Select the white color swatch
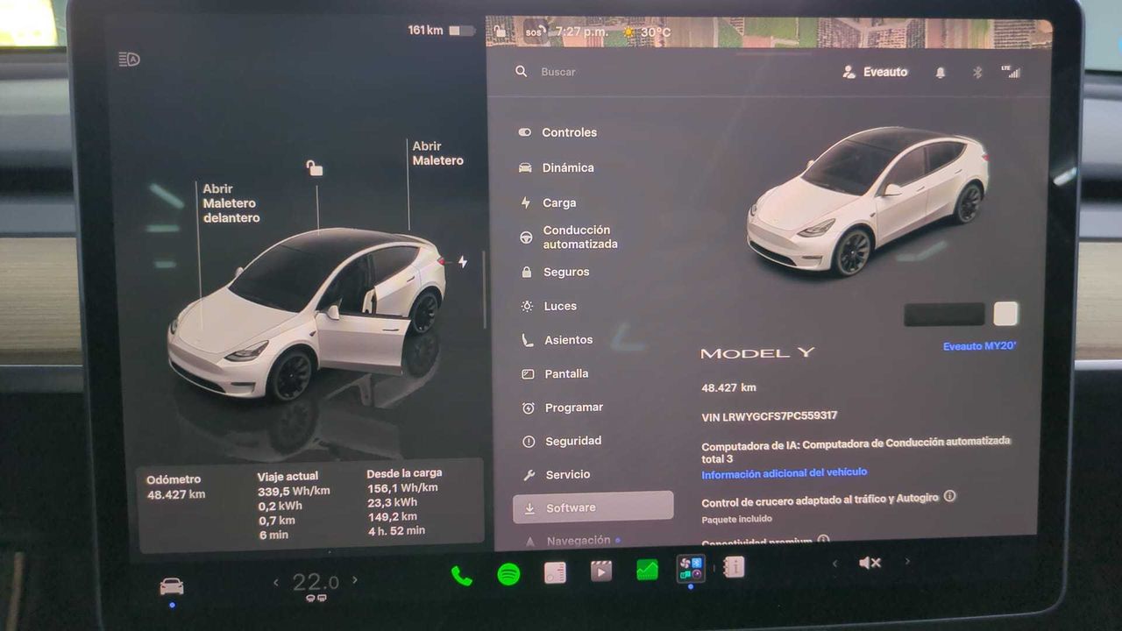The height and width of the screenshot is (631, 1122). tap(1005, 314)
